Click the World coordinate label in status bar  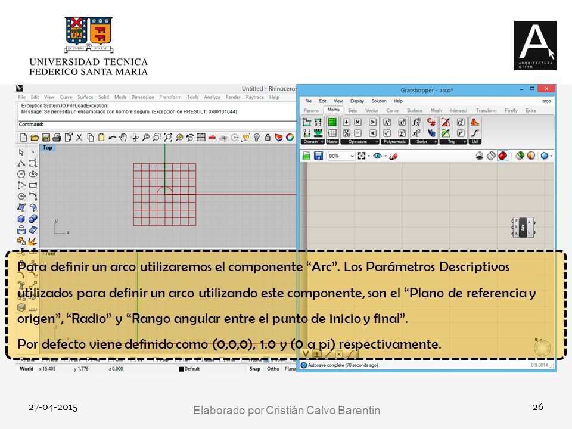coord(26,369)
